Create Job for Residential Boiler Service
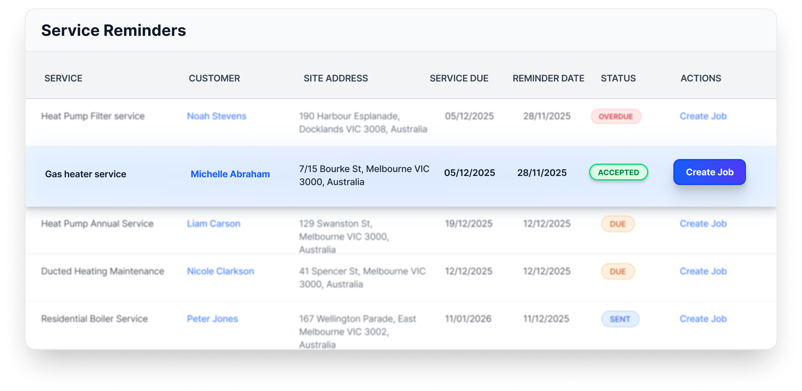The height and width of the screenshot is (391, 802). pyautogui.click(x=703, y=319)
